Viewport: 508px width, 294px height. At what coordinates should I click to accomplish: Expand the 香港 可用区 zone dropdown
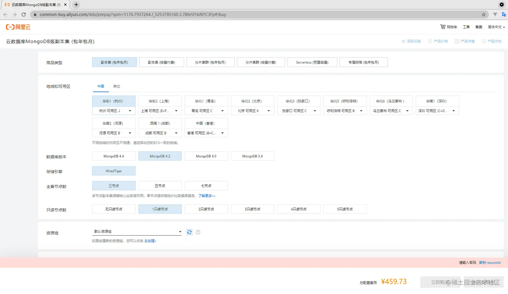click(206, 133)
